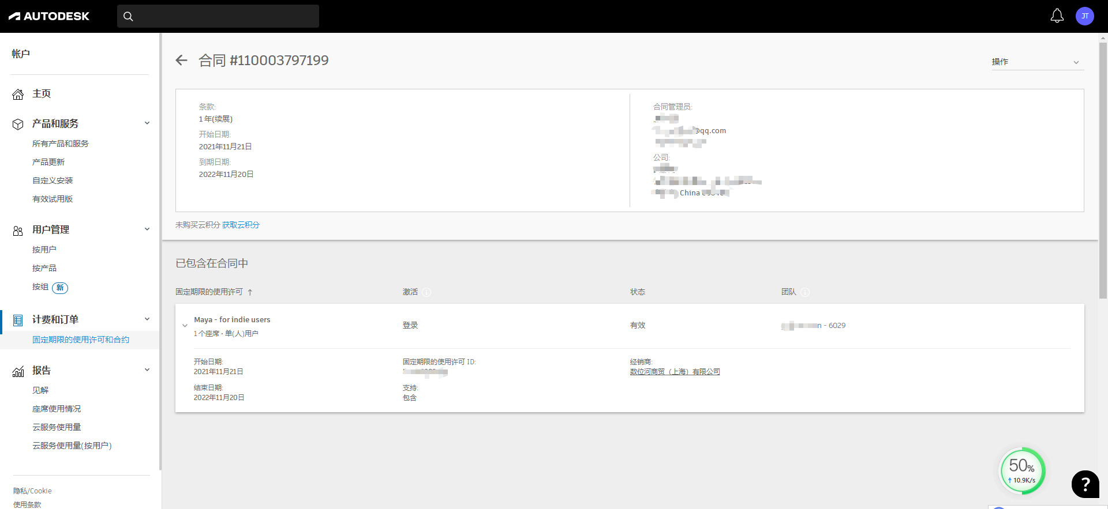1108x509 pixels.
Task: Click the 帐户 sidebar heading
Action: 21,54
